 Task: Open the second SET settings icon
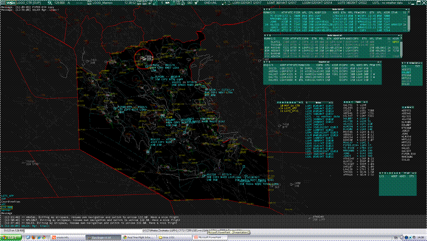coord(145,3)
